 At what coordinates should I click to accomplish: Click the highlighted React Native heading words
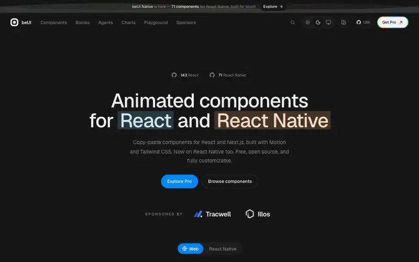pyautogui.click(x=272, y=121)
